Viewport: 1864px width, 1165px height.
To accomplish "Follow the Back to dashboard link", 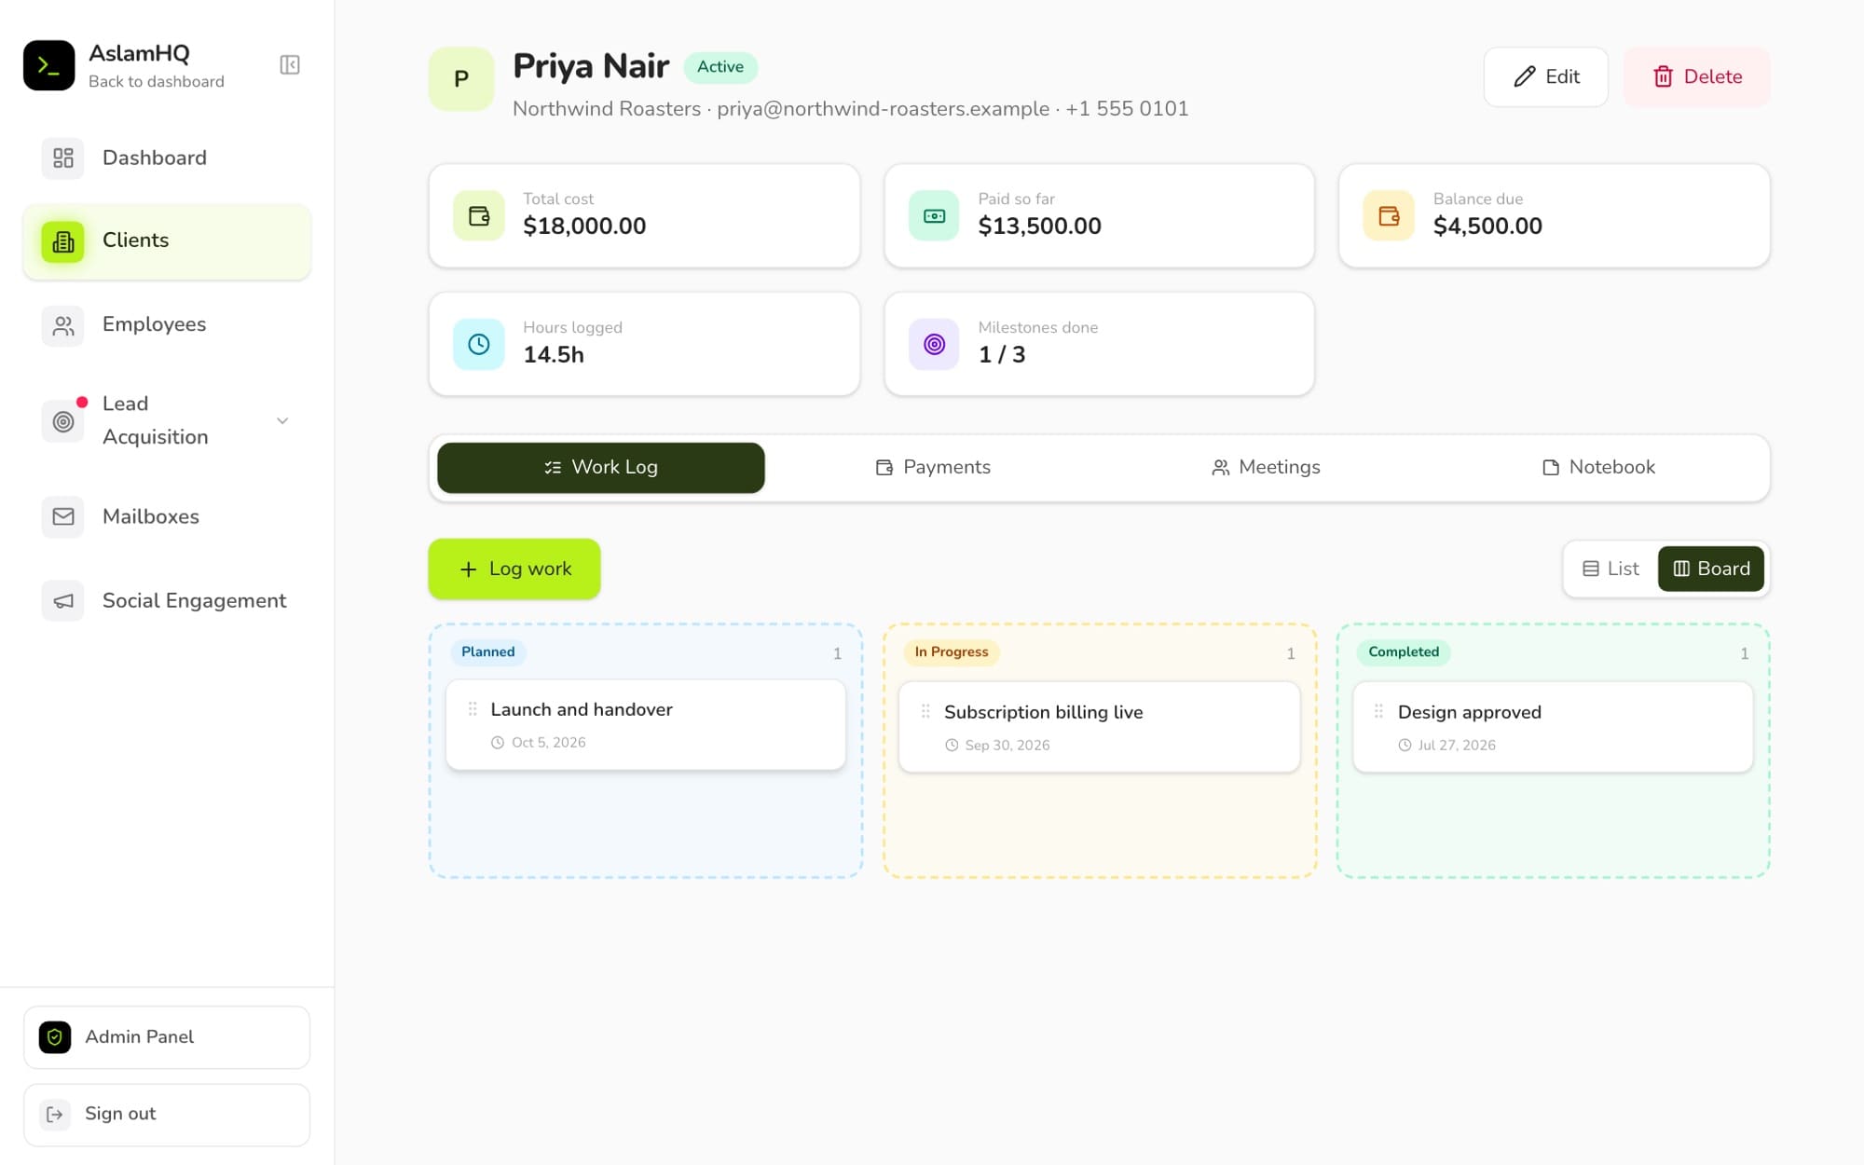I will pos(157,82).
